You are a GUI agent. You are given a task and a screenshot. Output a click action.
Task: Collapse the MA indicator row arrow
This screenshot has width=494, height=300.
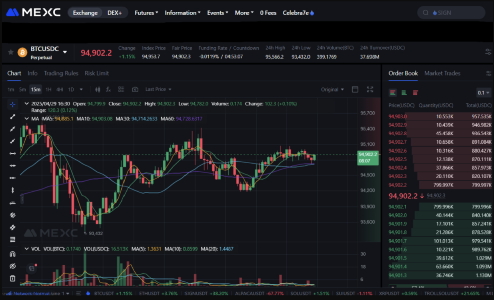[x=26, y=119]
